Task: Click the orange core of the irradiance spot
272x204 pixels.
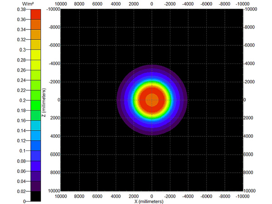Action: tap(152, 100)
